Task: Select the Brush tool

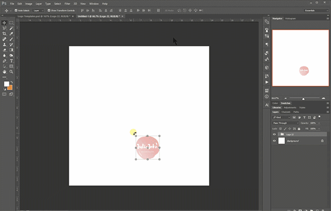Action: pos(11,39)
